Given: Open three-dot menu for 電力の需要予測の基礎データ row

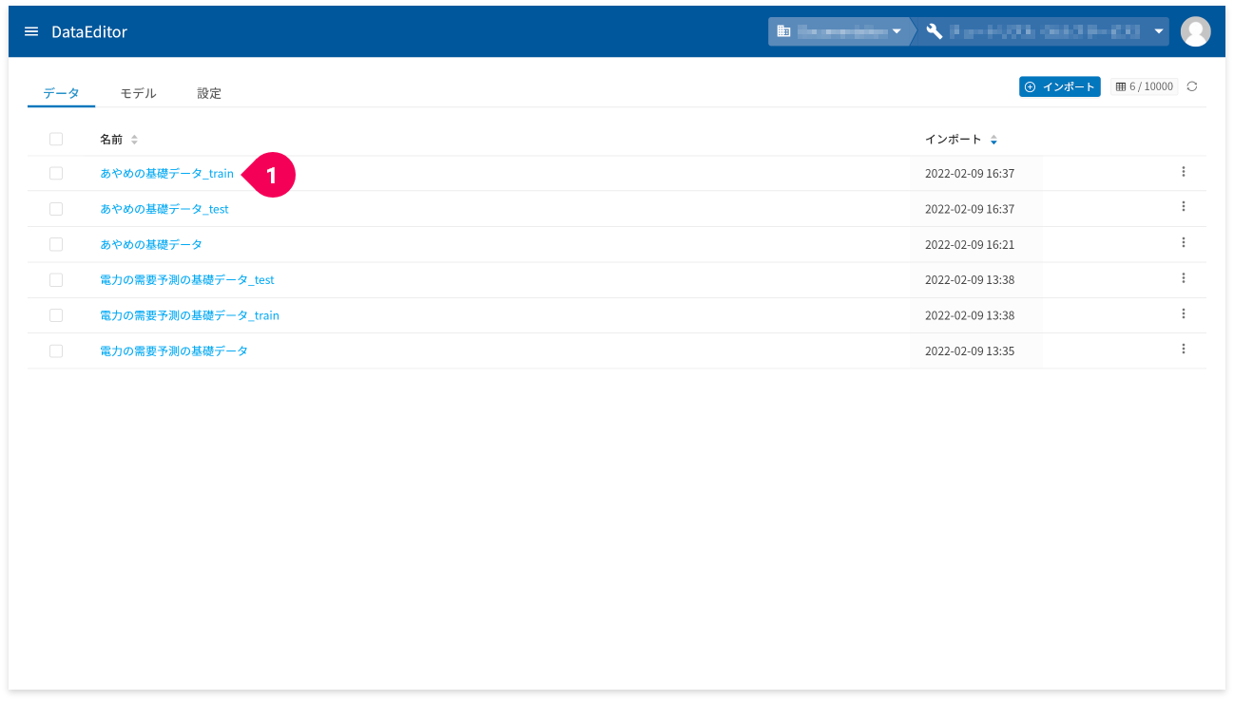Looking at the screenshot, I should [1184, 349].
